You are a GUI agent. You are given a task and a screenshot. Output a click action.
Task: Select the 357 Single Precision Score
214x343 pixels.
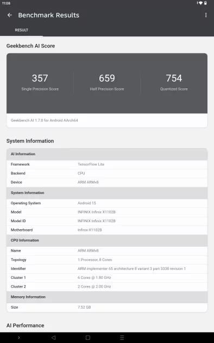pyautogui.click(x=40, y=82)
